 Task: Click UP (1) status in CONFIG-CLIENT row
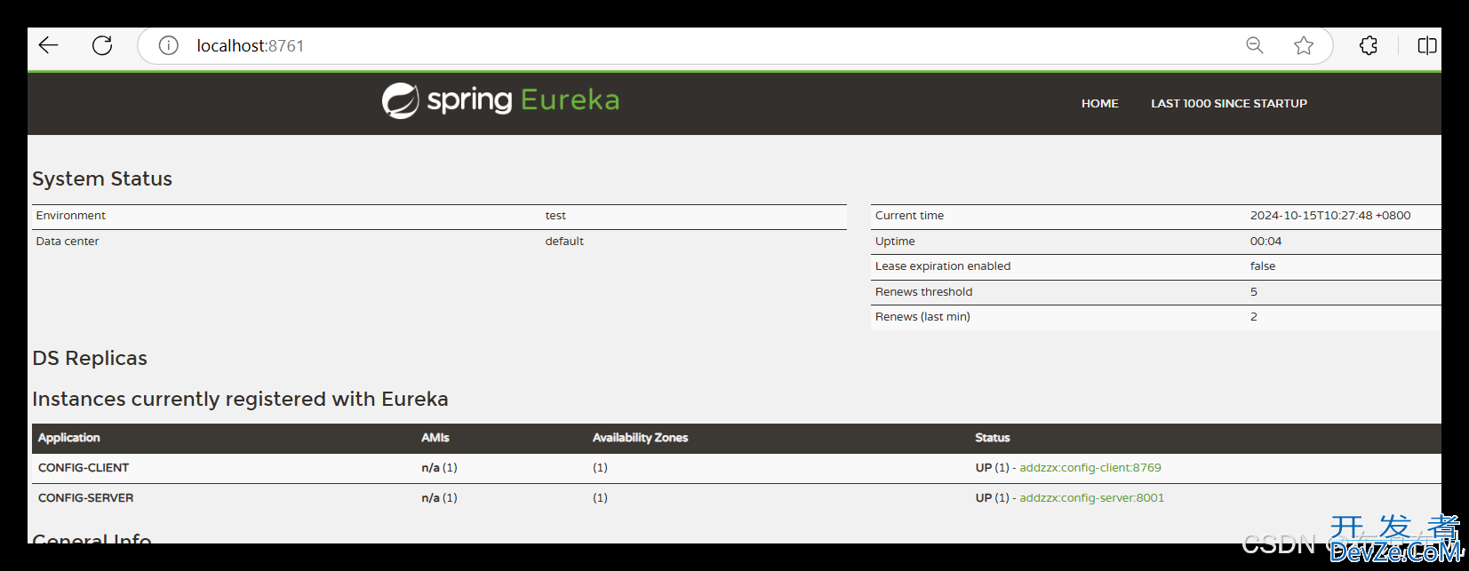(x=992, y=468)
